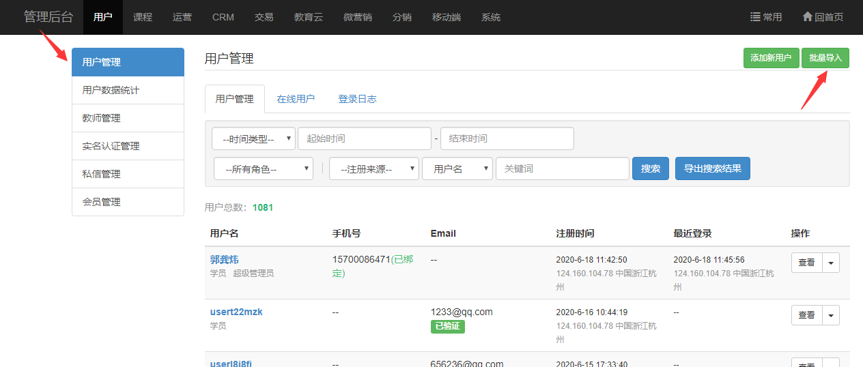Click the 起始时间 date input

364,138
